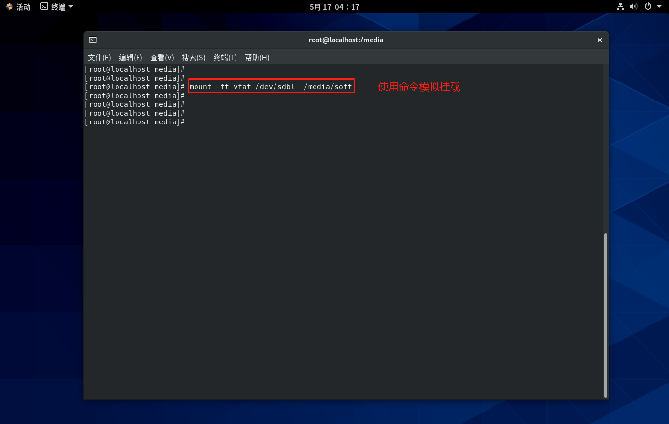Click the terminal icon in the top panel
This screenshot has height=424, width=669.
point(44,7)
